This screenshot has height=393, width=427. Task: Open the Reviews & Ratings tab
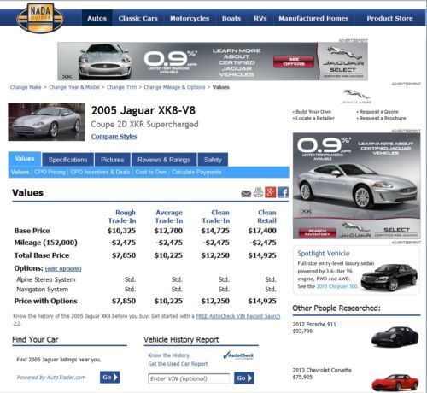[x=164, y=160]
